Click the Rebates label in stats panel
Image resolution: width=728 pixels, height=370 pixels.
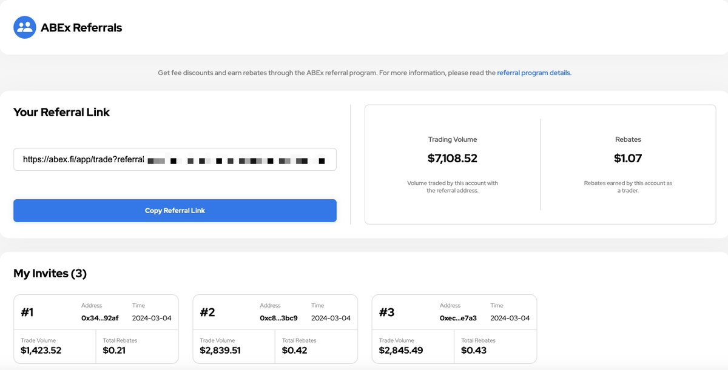coord(628,139)
